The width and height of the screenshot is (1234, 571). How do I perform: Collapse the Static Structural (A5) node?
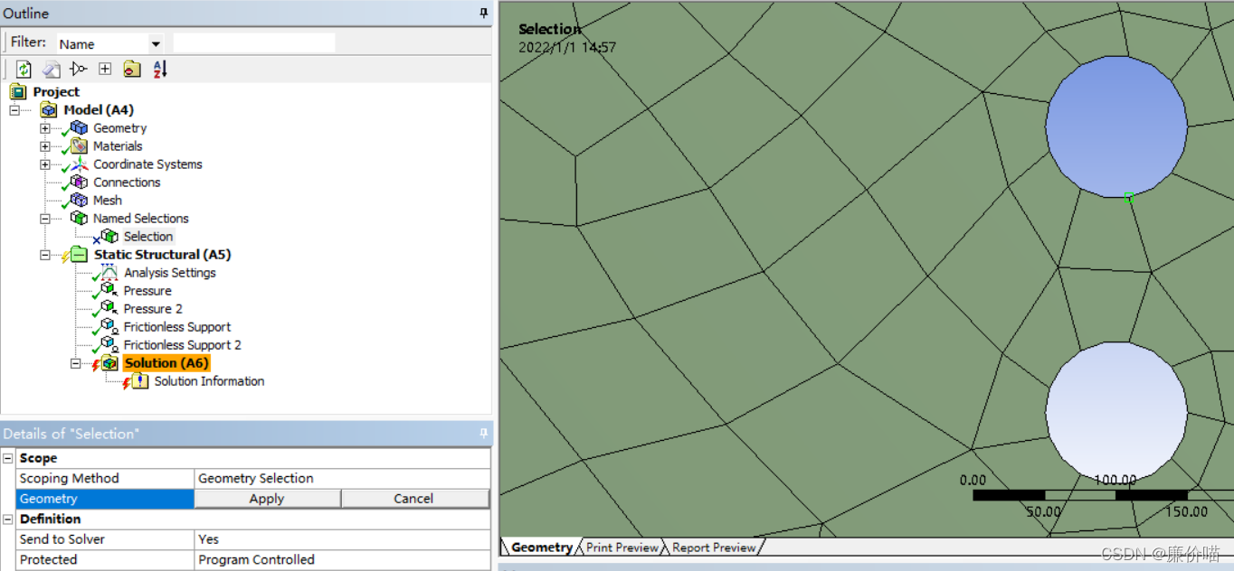click(45, 255)
